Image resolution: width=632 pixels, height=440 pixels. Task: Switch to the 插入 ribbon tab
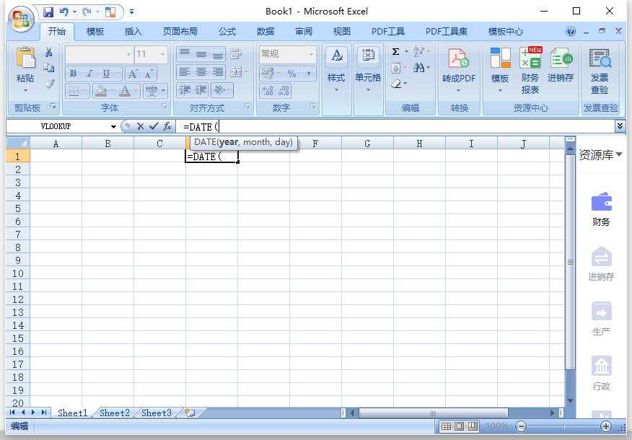[x=133, y=32]
